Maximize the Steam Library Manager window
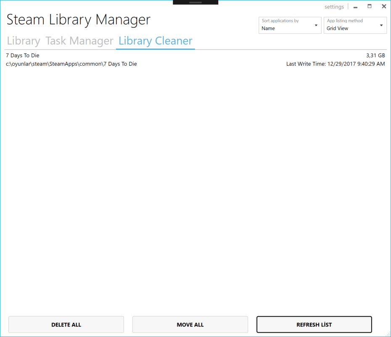The image size is (391, 337). tap(370, 6)
